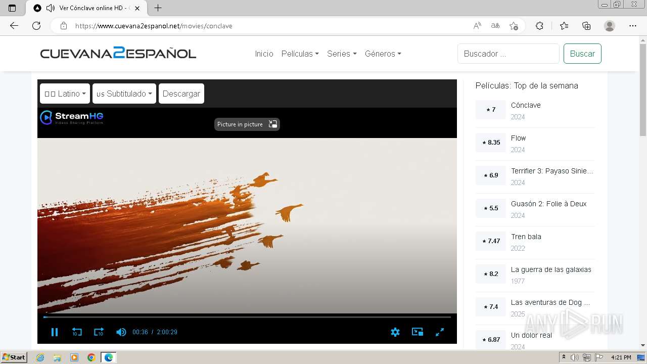Skip forward 10 seconds

point(99,332)
